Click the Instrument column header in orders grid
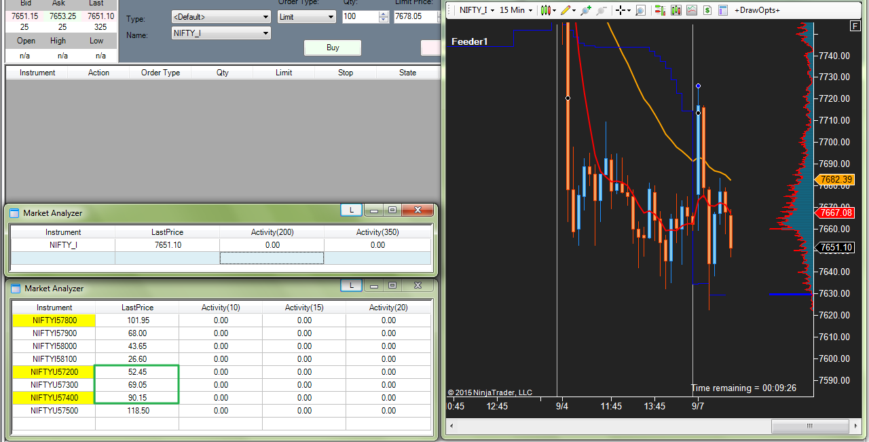 click(x=37, y=73)
